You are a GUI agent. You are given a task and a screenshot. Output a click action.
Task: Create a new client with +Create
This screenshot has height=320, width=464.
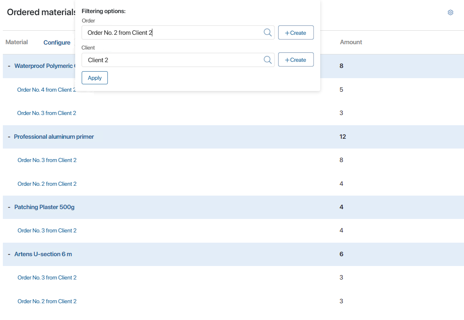pyautogui.click(x=296, y=60)
